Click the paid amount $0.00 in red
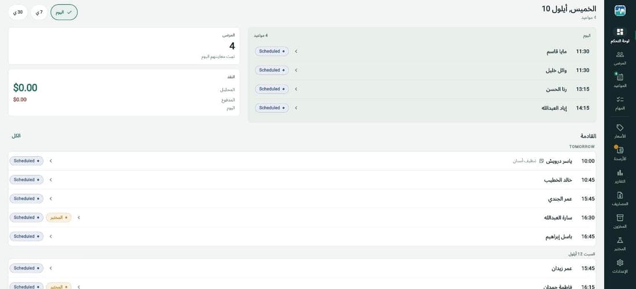Image resolution: width=636 pixels, height=289 pixels. click(x=20, y=99)
